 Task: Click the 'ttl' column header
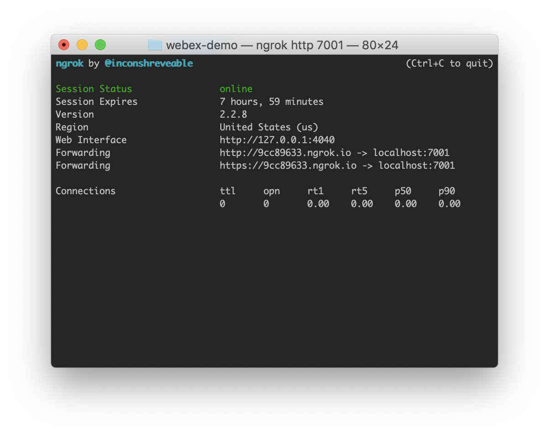click(x=228, y=191)
